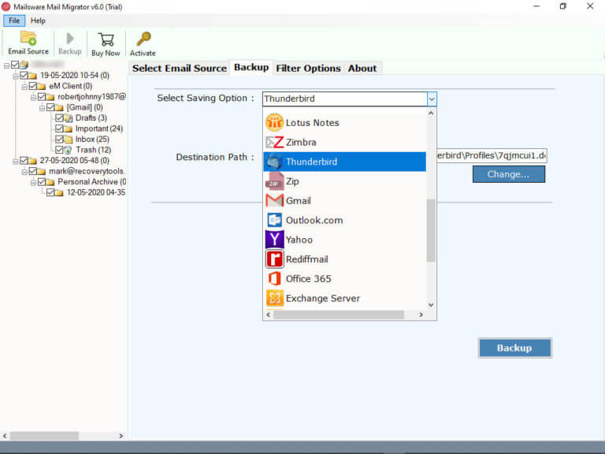The height and width of the screenshot is (454, 605).
Task: Click the Inbox folder icon in the tree
Action: 69,140
